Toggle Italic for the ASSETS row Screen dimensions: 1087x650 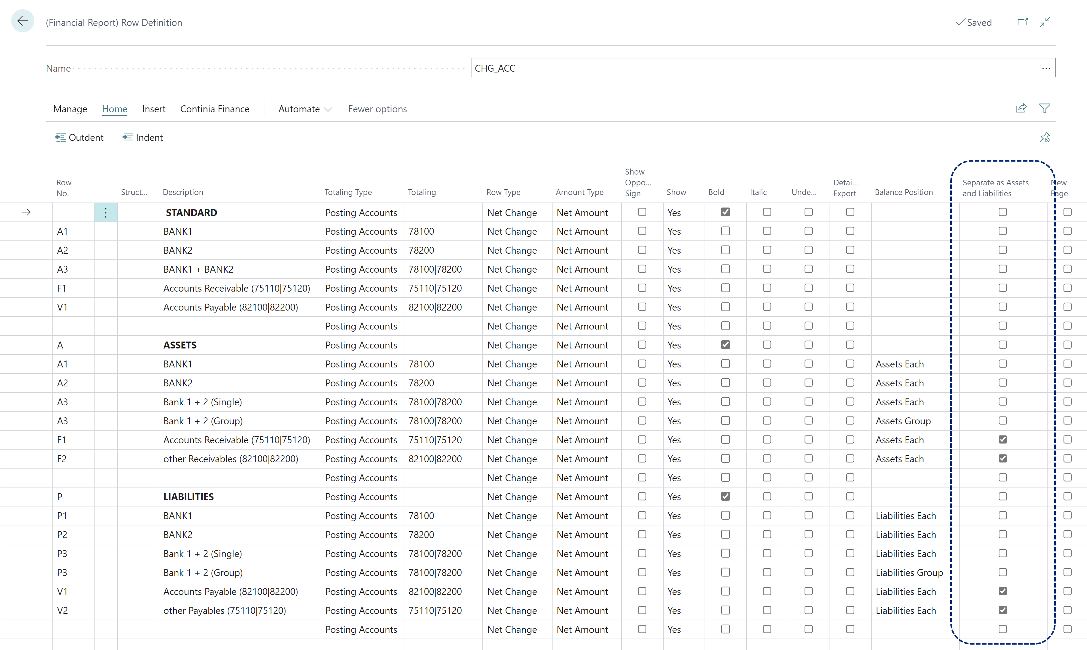click(767, 345)
